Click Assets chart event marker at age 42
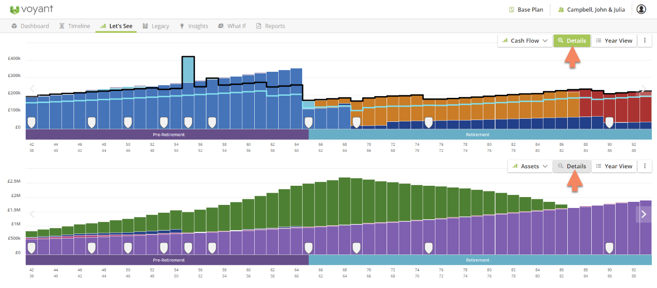The height and width of the screenshot is (288, 657). click(x=32, y=248)
